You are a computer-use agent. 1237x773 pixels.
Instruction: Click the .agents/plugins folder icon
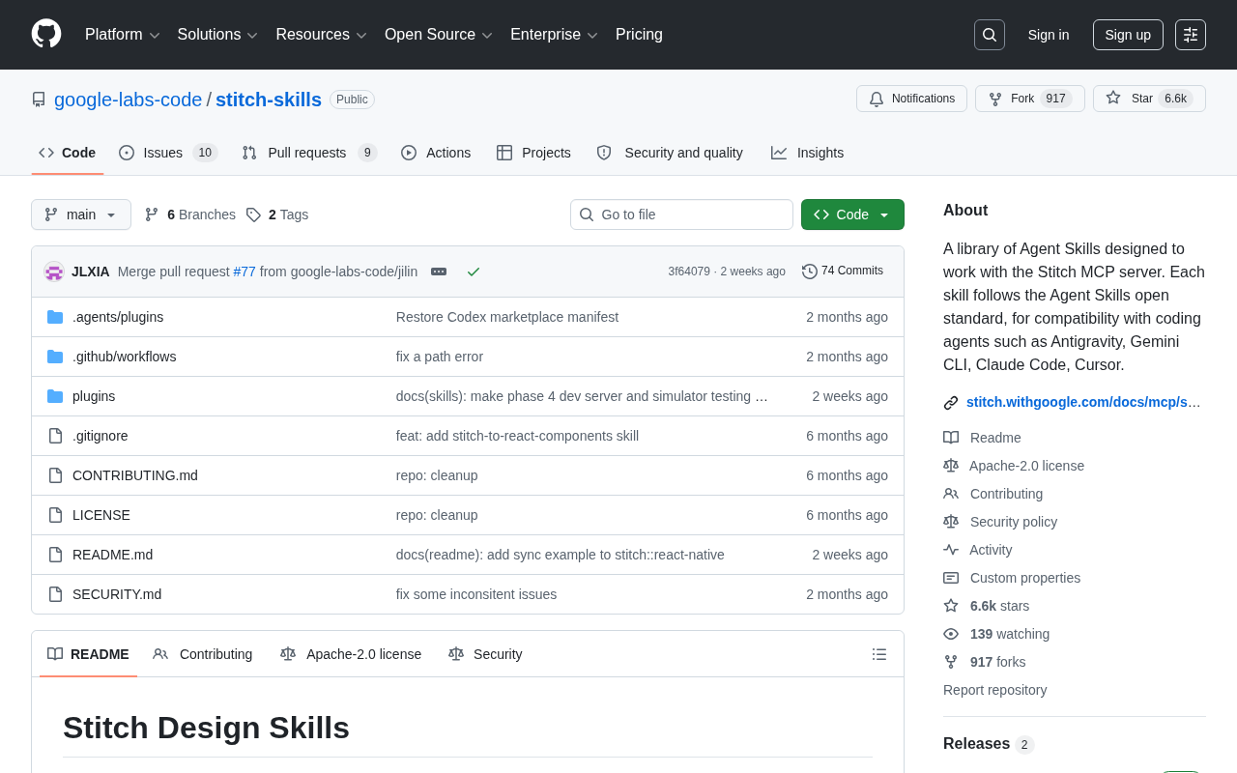[55, 317]
